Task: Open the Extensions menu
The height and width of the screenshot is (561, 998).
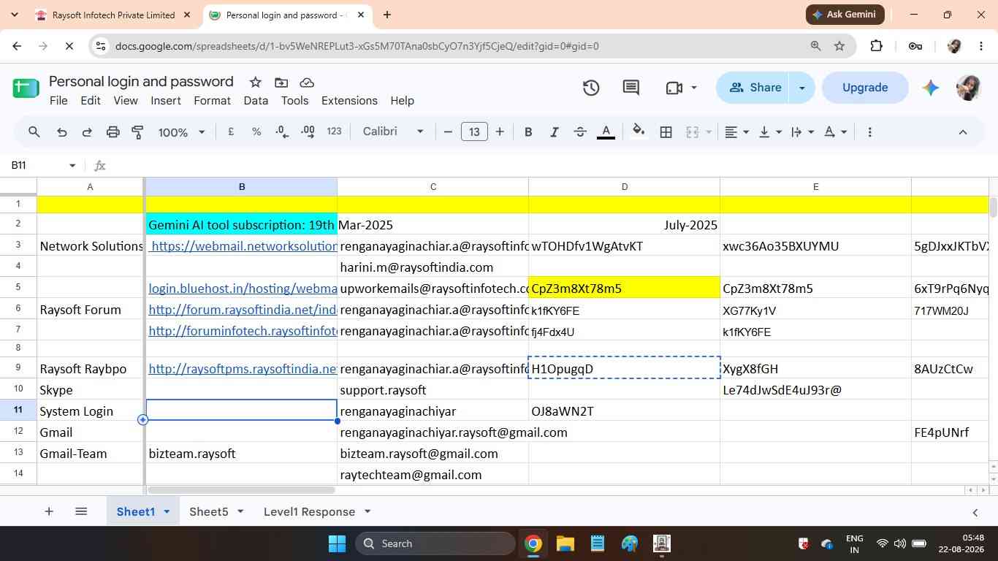Action: [349, 101]
